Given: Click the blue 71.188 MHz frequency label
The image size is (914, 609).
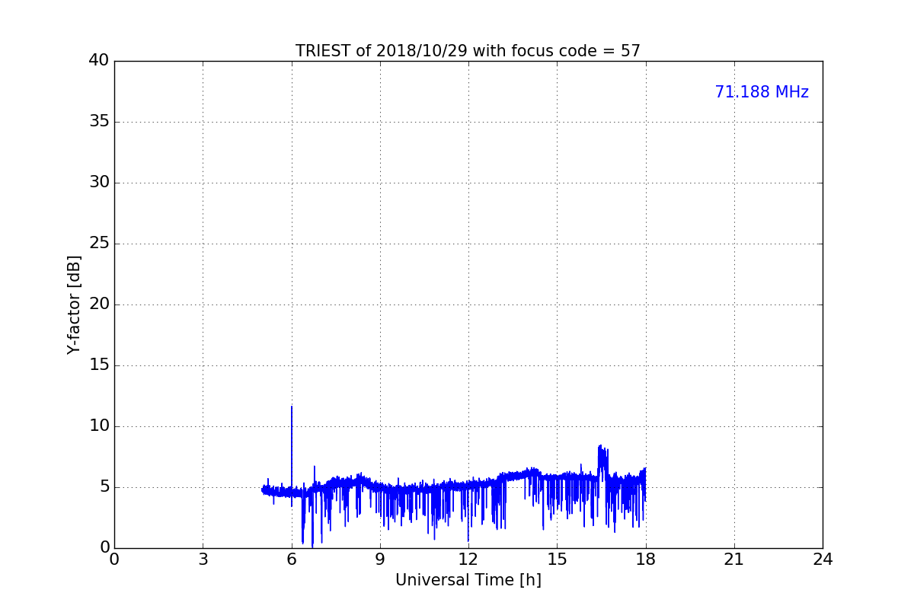Looking at the screenshot, I should (762, 92).
